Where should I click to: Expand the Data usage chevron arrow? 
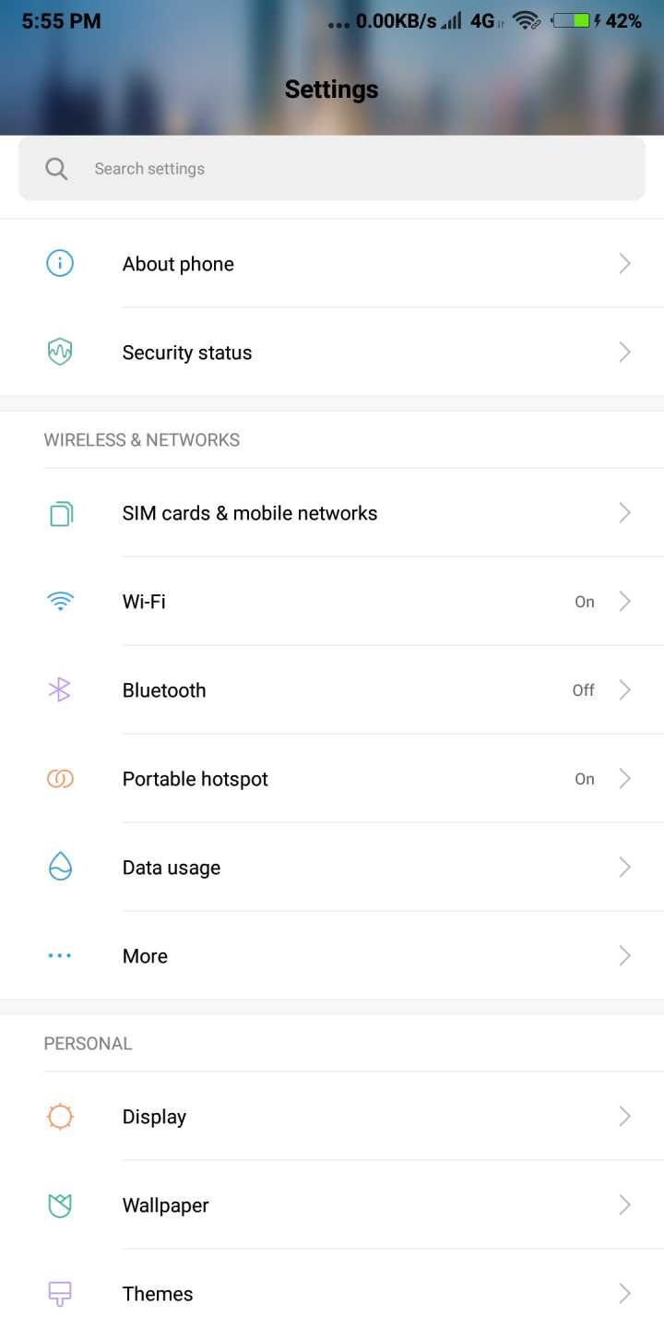click(x=624, y=867)
